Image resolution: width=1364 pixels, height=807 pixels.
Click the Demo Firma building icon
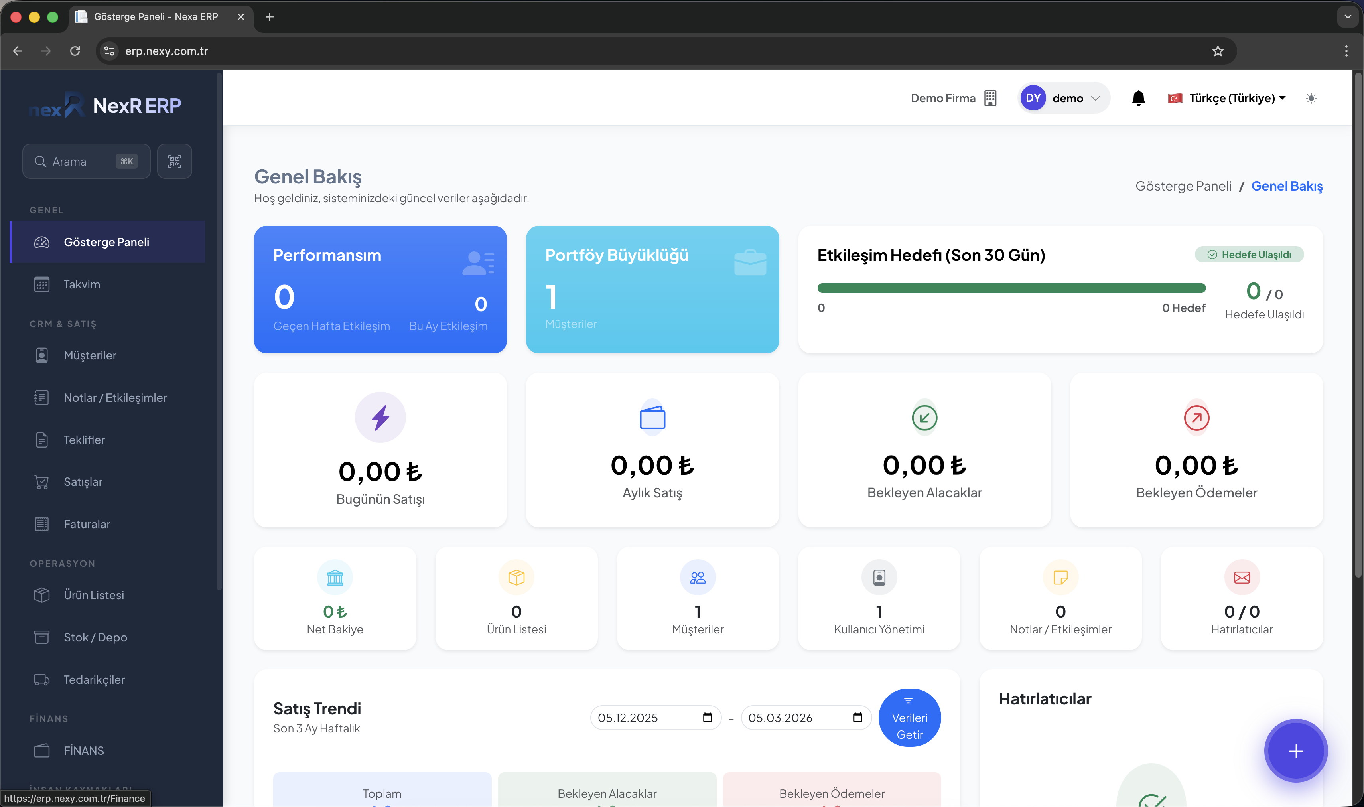click(x=990, y=99)
